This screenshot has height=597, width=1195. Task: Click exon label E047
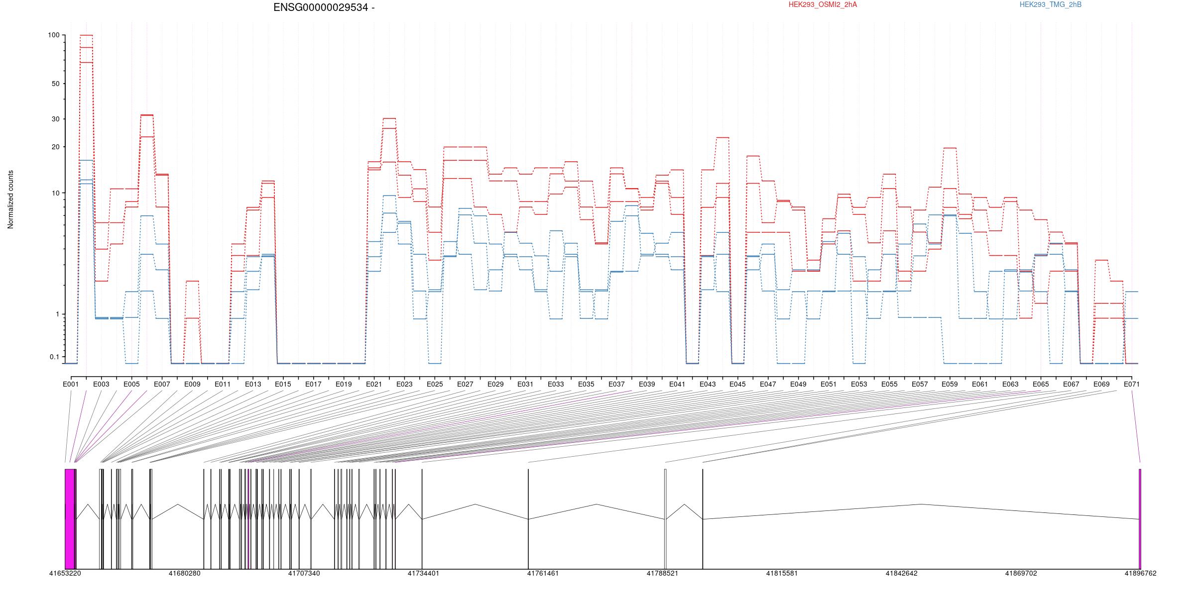click(x=768, y=384)
